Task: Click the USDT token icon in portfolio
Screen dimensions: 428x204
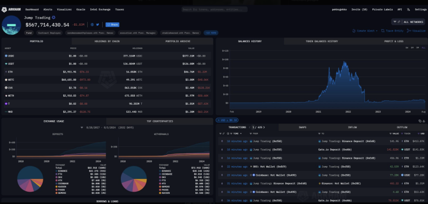Action: pos(6,64)
